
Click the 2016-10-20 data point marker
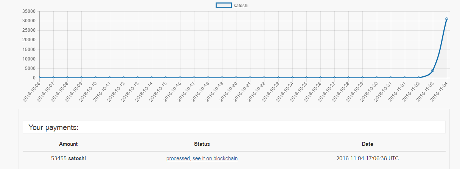[x=236, y=78]
